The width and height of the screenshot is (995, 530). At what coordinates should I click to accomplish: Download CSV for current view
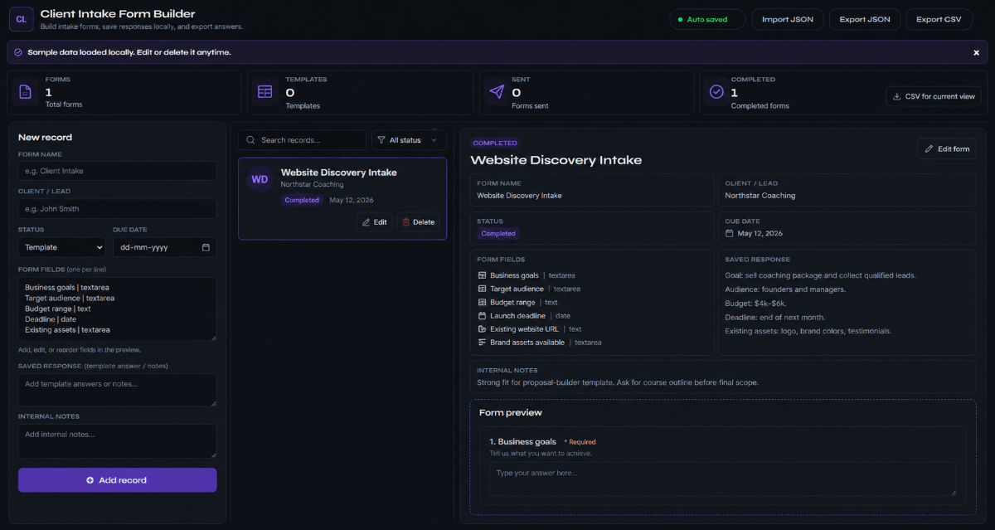coord(934,96)
